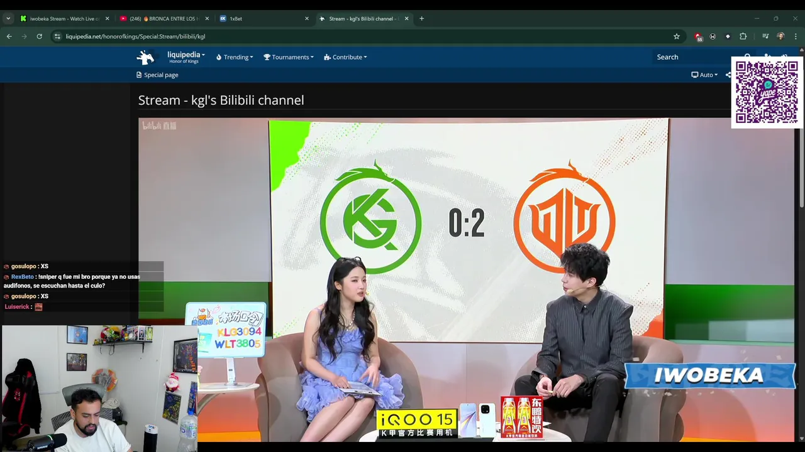Click the flame icon next to Trending
The image size is (805, 452).
tap(219, 57)
